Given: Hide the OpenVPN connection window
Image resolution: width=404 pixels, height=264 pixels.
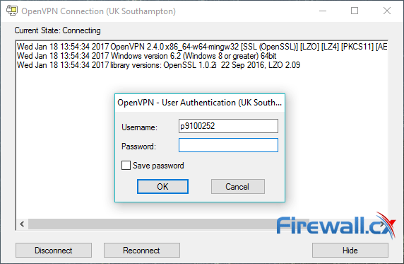Looking at the screenshot, I should [350, 251].
